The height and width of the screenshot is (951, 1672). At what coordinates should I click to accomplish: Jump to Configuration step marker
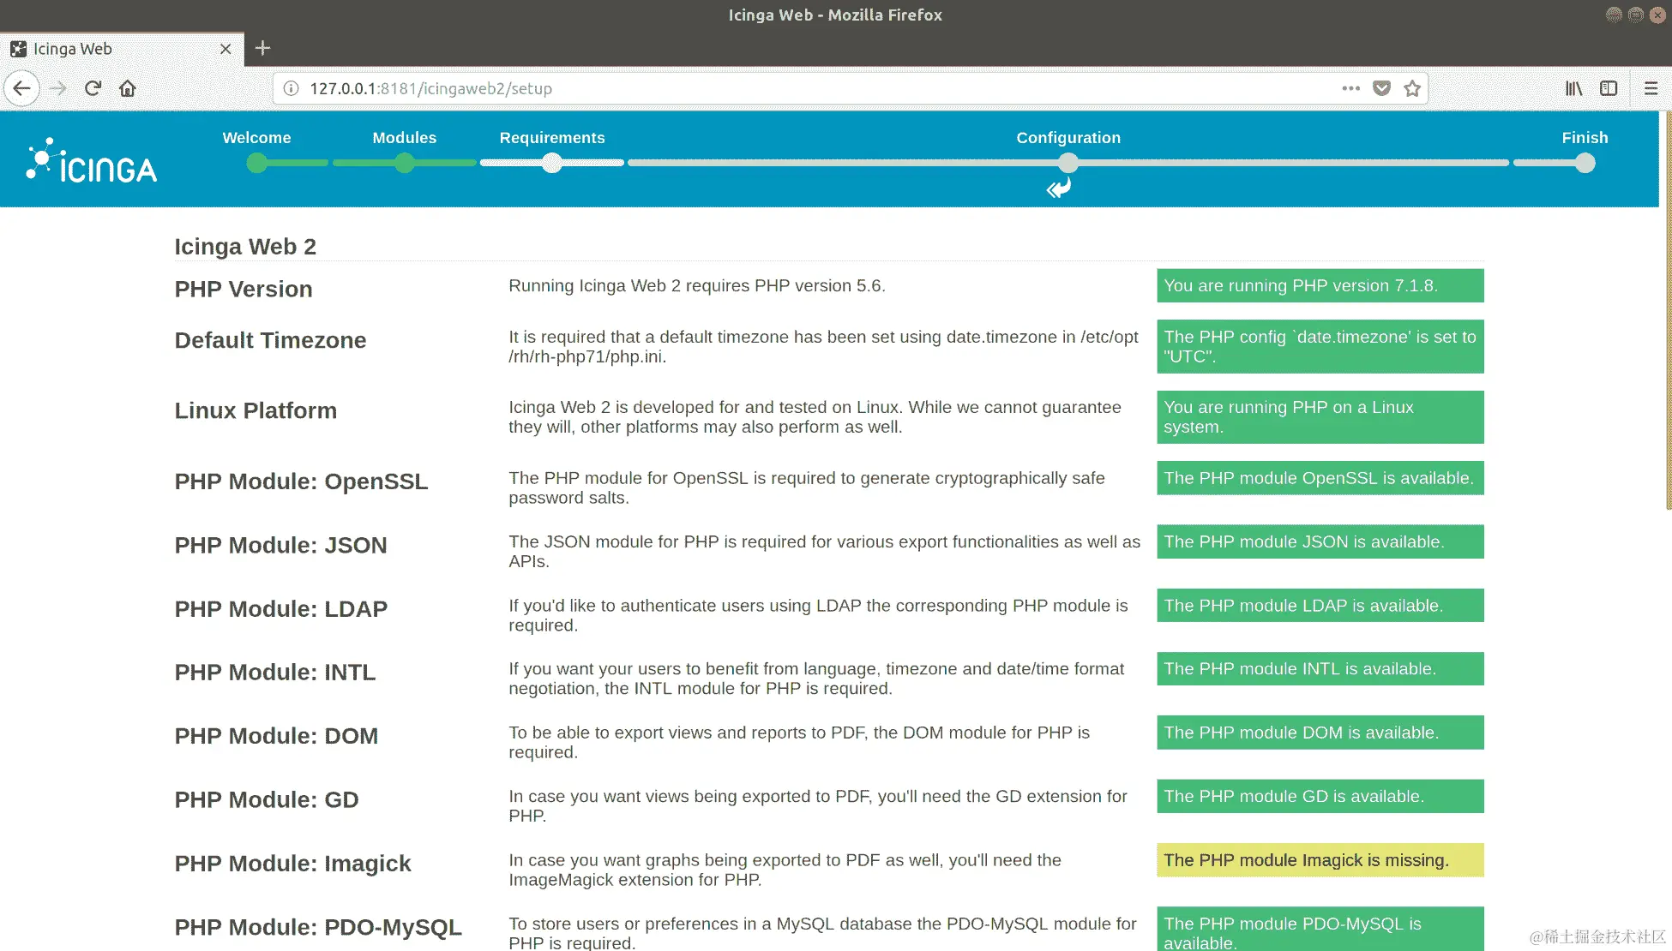tap(1068, 162)
